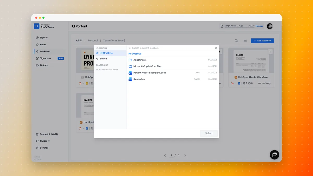
Task: Click the Word icon for Quote.docx
Action: coord(130,79)
